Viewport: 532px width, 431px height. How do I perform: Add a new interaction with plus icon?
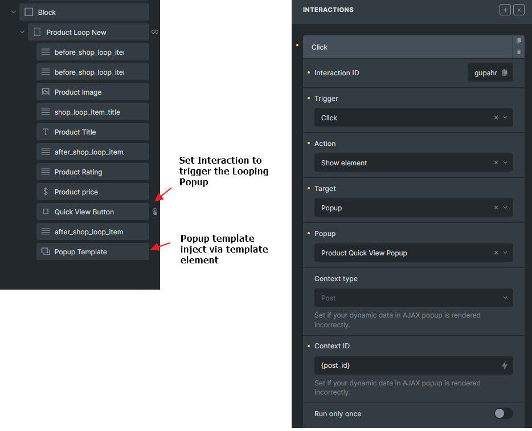tap(505, 10)
